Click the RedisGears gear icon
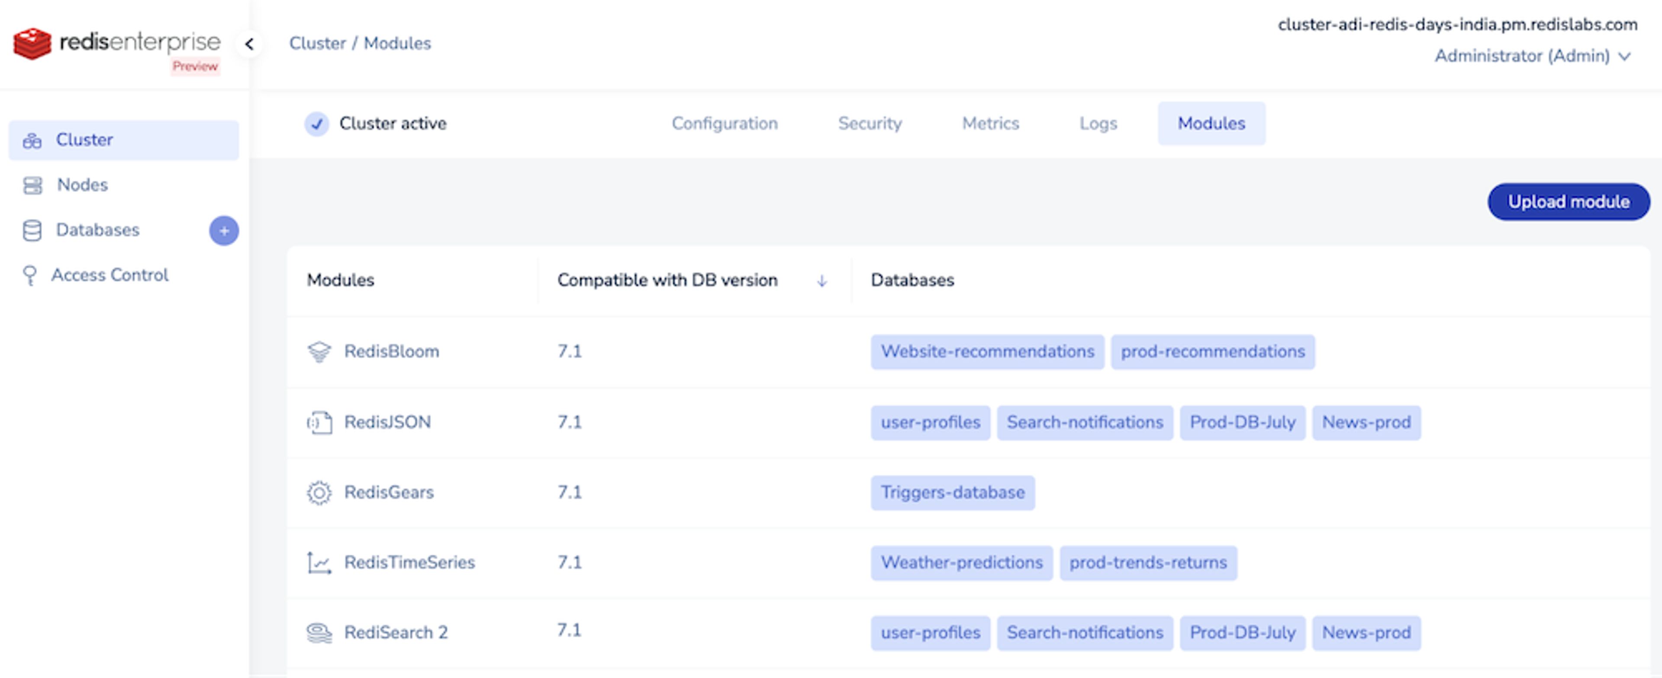The image size is (1662, 678). coord(319,493)
